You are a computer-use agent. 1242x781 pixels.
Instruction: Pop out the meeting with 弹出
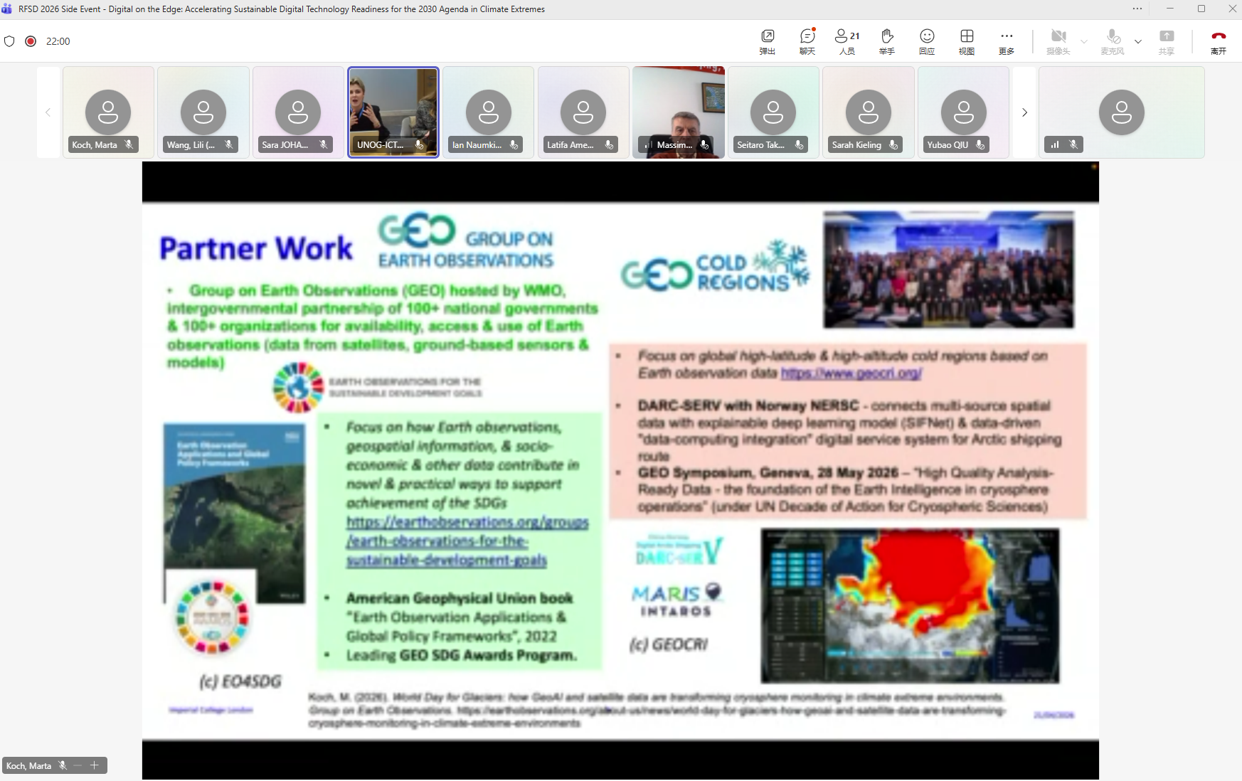coord(768,41)
